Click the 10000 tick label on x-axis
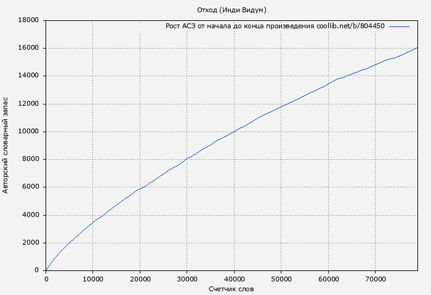Viewport: 431px width, 295px height. (x=93, y=278)
